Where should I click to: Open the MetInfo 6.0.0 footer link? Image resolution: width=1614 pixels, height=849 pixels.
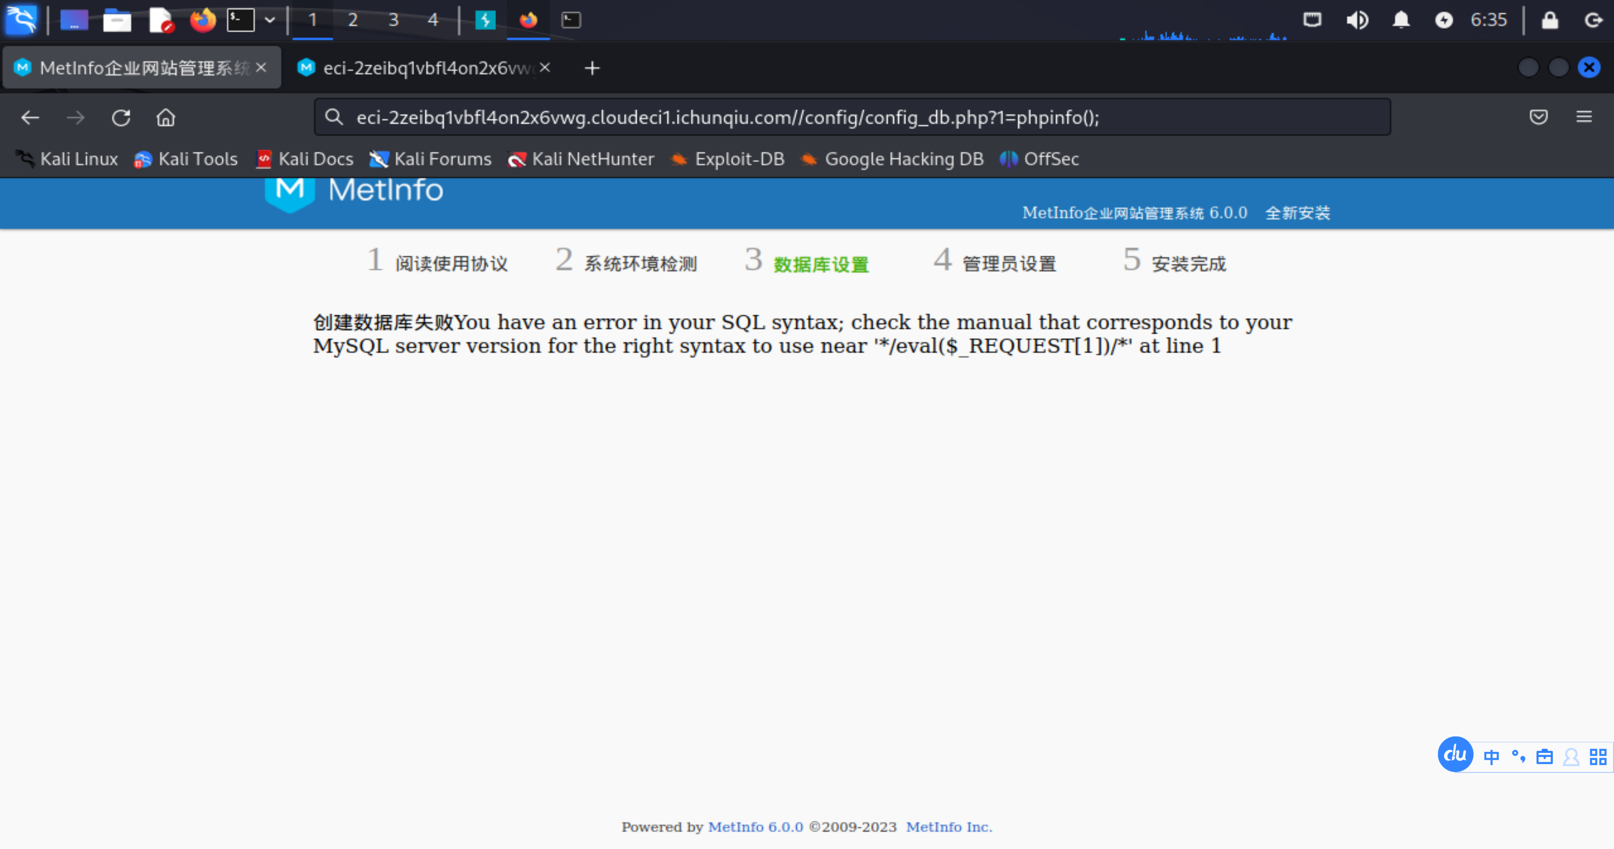(x=756, y=827)
